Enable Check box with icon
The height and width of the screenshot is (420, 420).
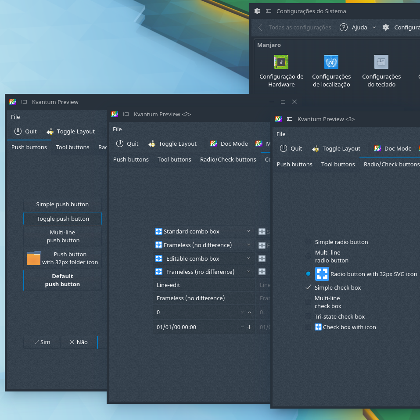pos(308,327)
